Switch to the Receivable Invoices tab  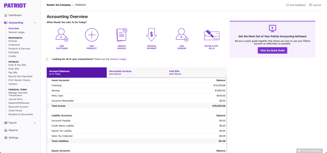click(137, 73)
